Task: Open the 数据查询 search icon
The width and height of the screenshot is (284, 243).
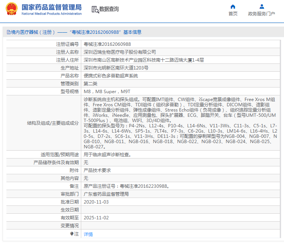Action: coord(95,10)
